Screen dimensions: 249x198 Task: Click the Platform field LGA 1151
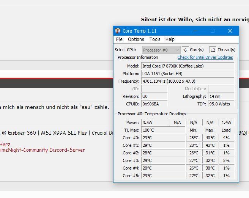click(188, 74)
